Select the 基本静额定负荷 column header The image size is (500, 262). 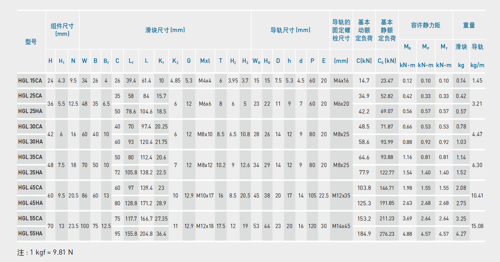(387, 30)
